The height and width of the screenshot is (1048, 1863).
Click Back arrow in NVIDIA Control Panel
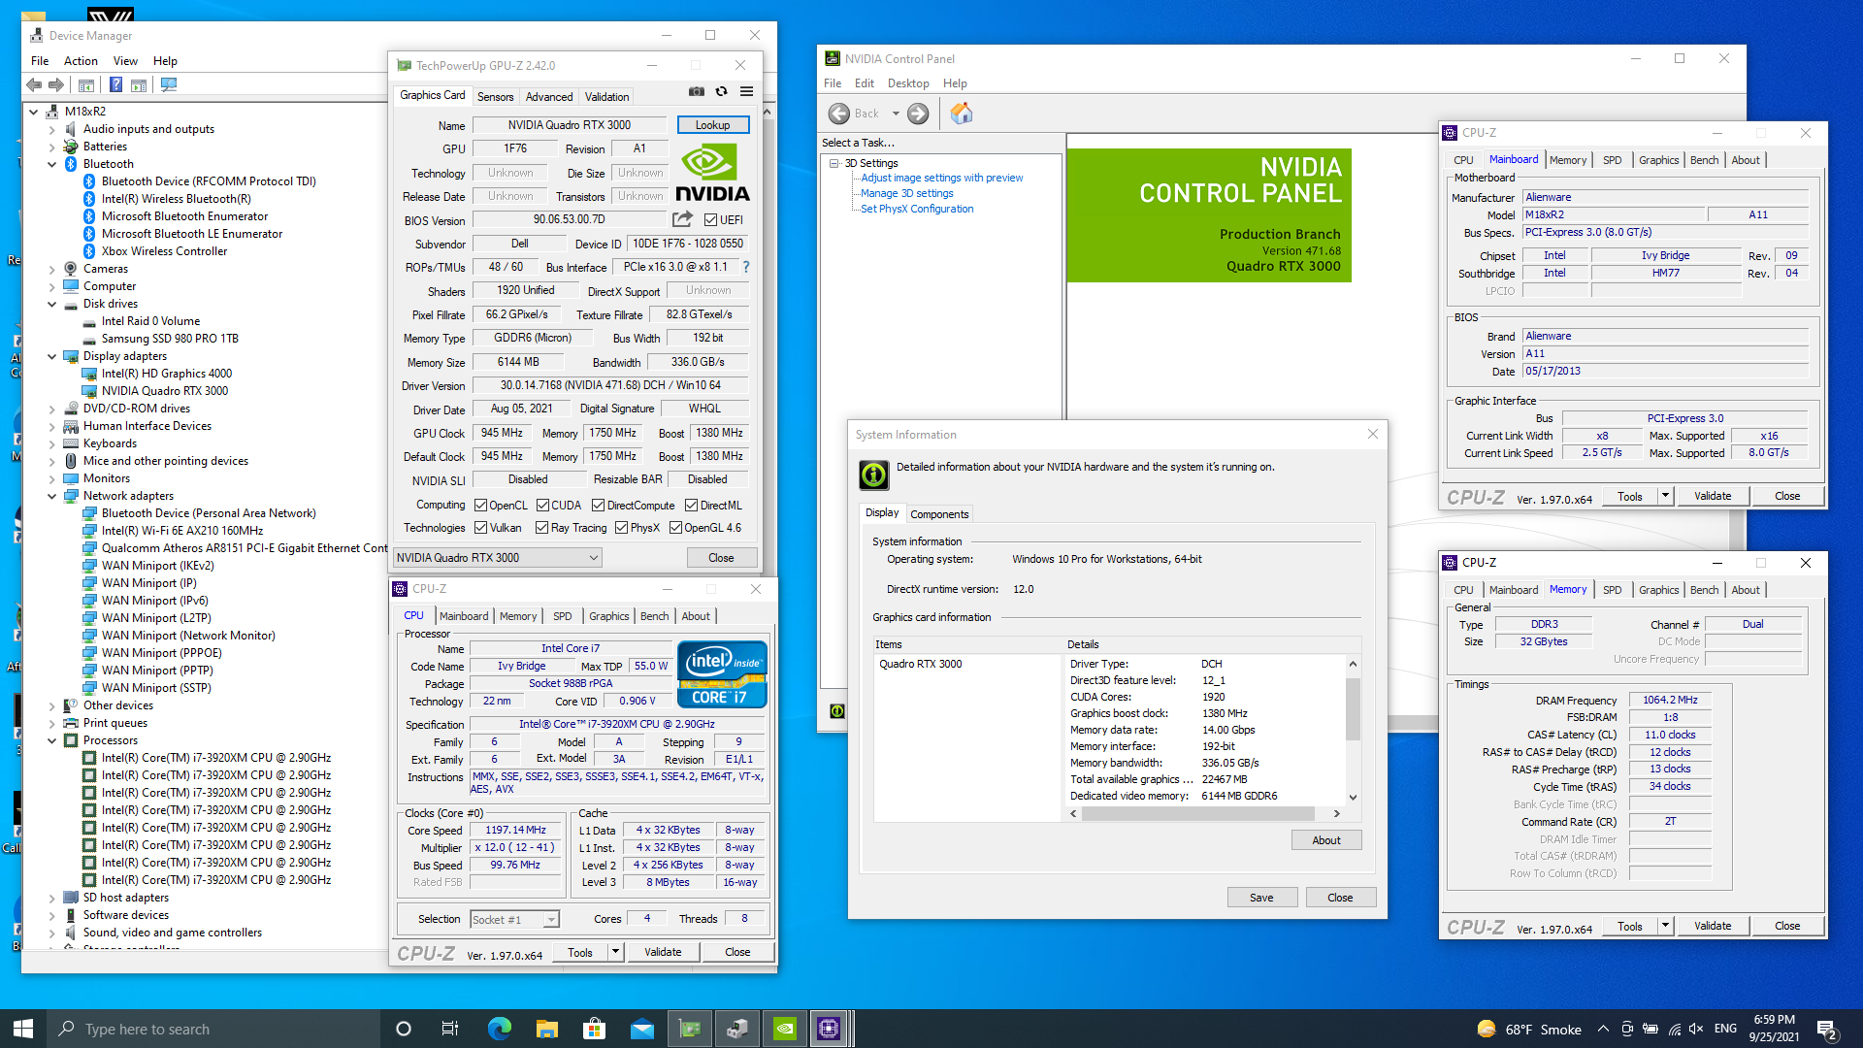839,114
